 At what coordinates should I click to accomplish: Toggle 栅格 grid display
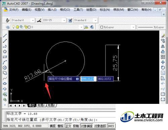tap(60, 126)
